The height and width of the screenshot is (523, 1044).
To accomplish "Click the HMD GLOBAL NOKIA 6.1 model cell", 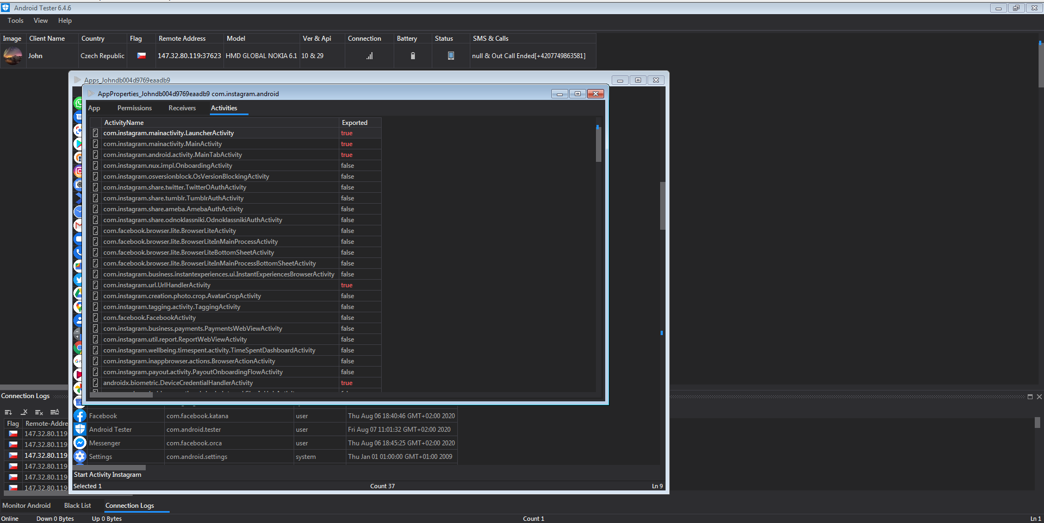I will pos(262,56).
